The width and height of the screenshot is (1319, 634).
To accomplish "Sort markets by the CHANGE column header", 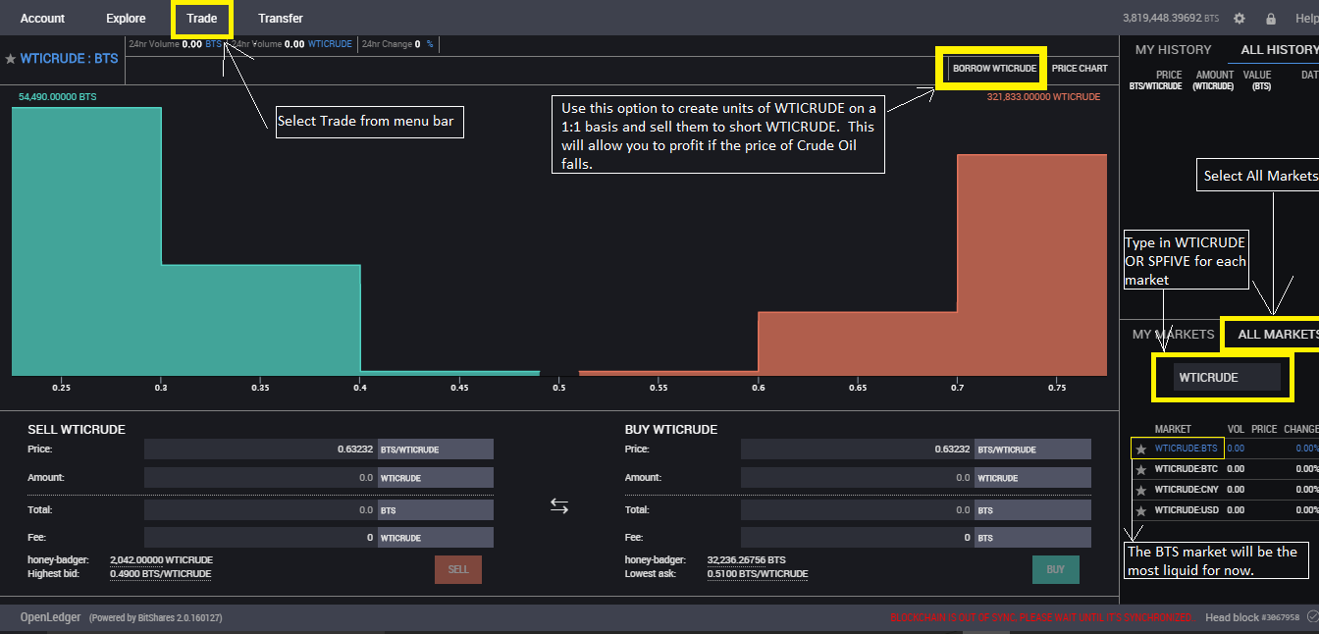I will 1301,429.
